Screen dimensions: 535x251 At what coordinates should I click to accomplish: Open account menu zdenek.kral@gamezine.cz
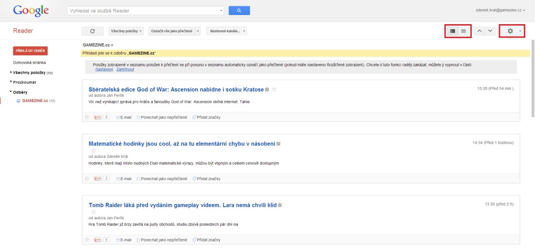click(500, 10)
